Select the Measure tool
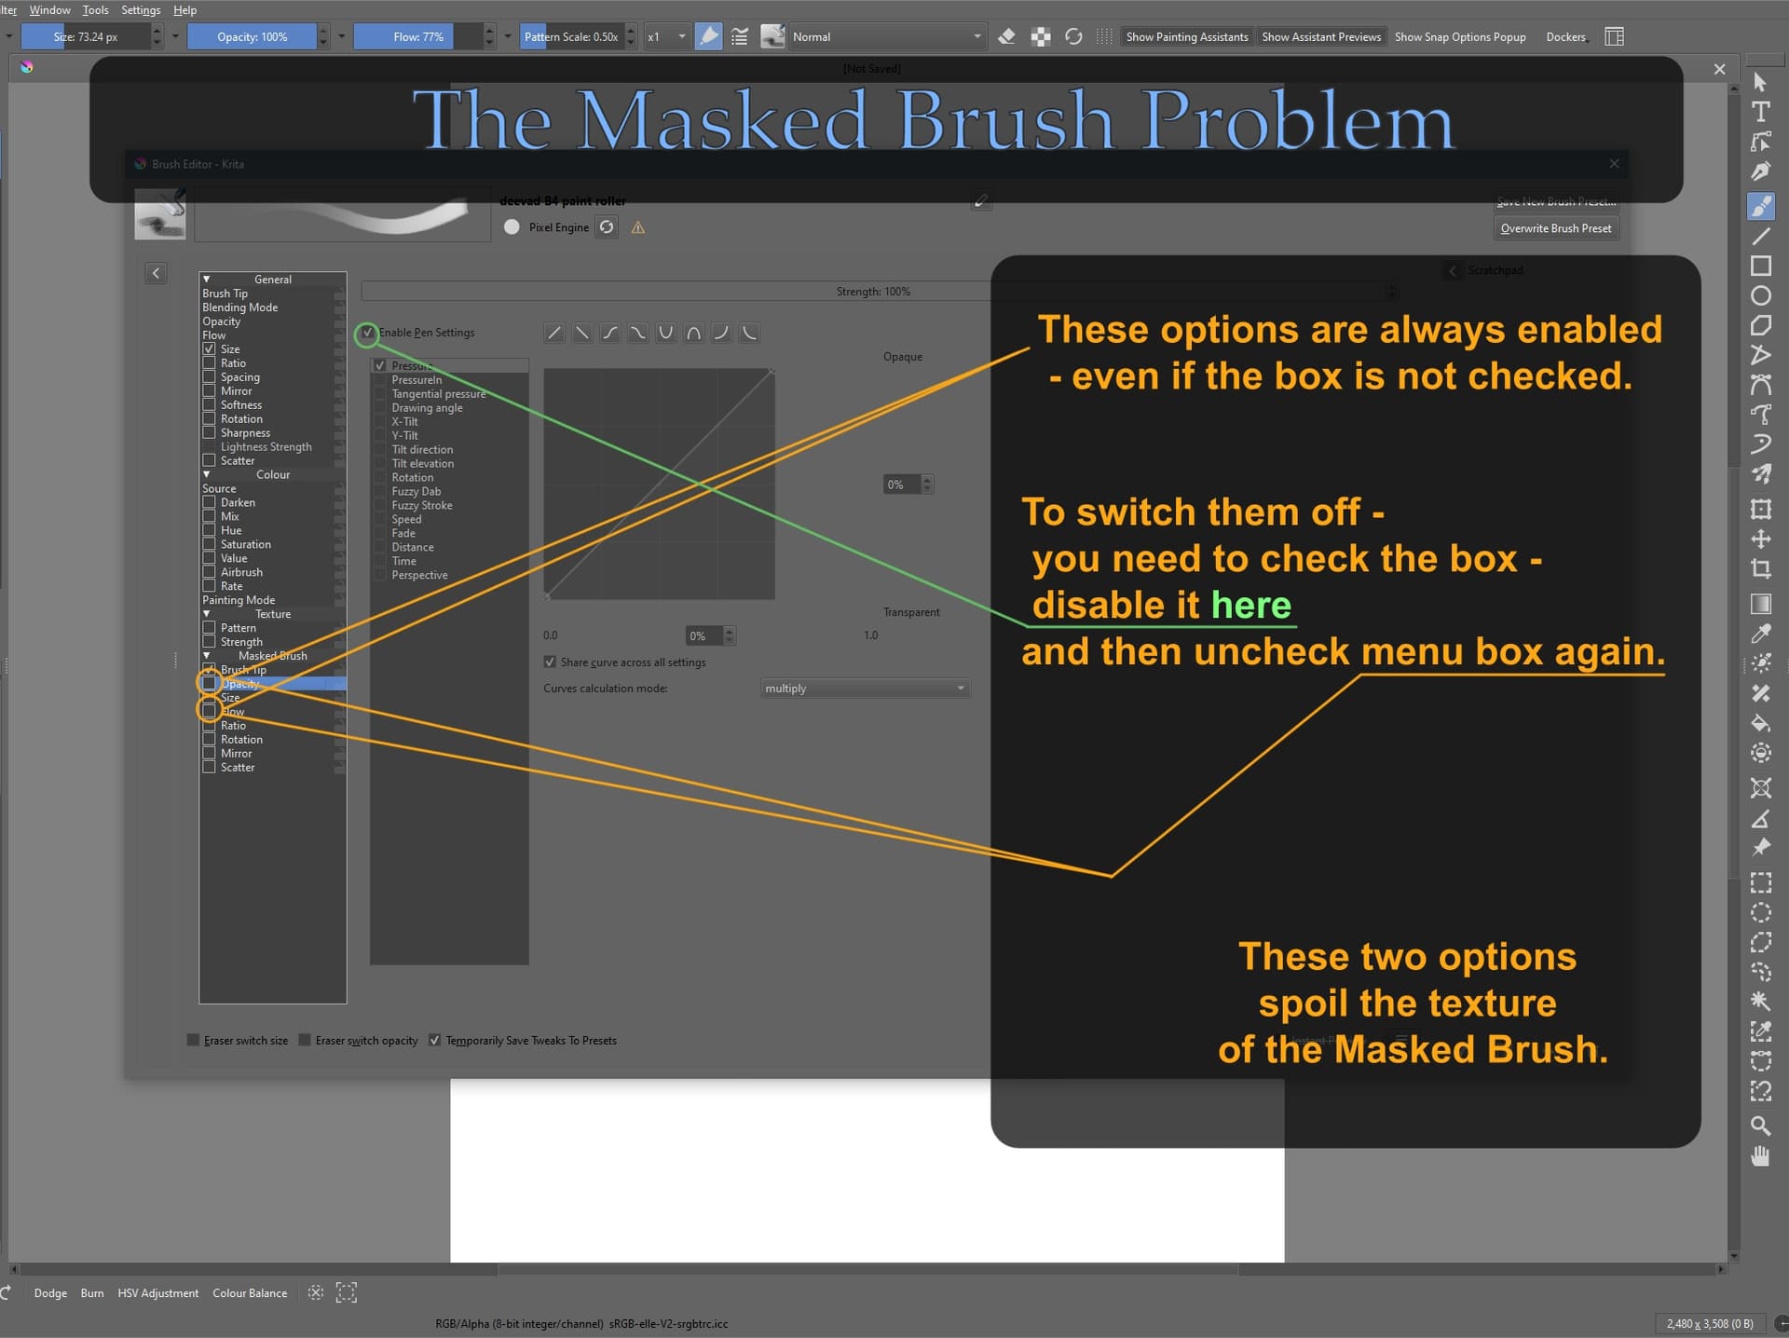 click(x=1760, y=818)
